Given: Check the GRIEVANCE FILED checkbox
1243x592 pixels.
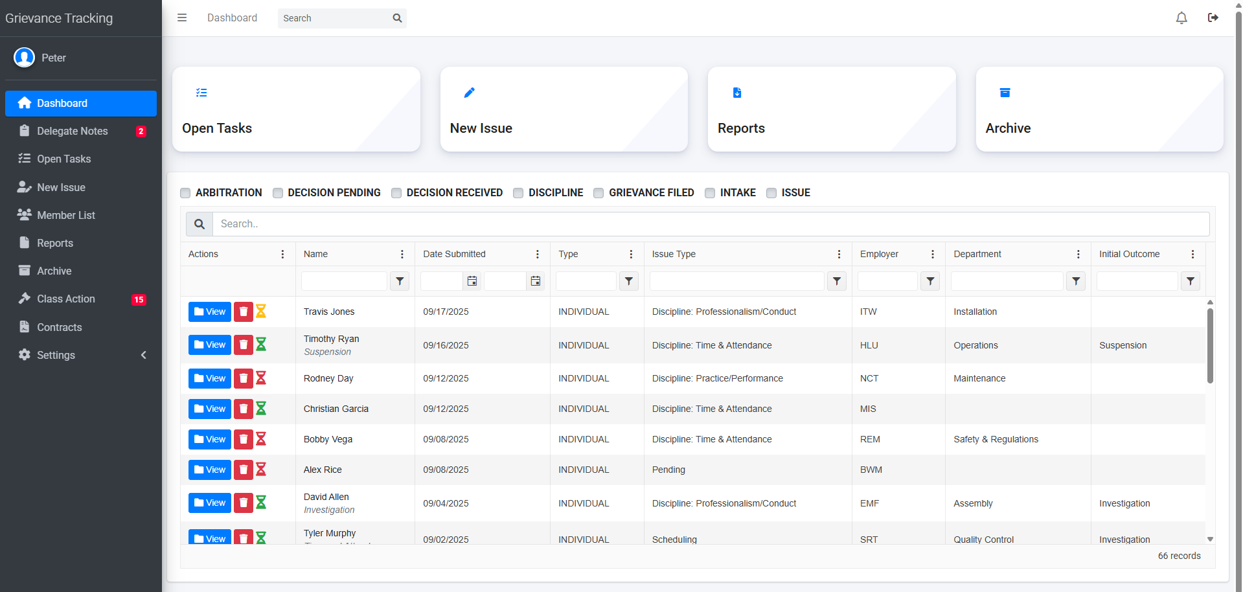Looking at the screenshot, I should coord(599,193).
